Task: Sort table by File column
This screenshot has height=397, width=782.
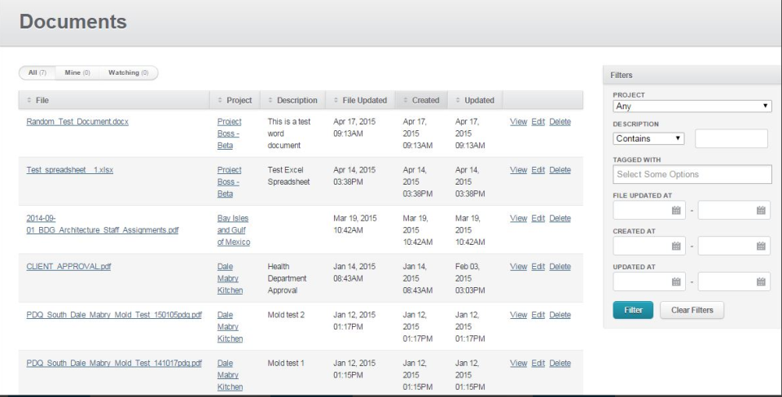Action: pos(114,100)
